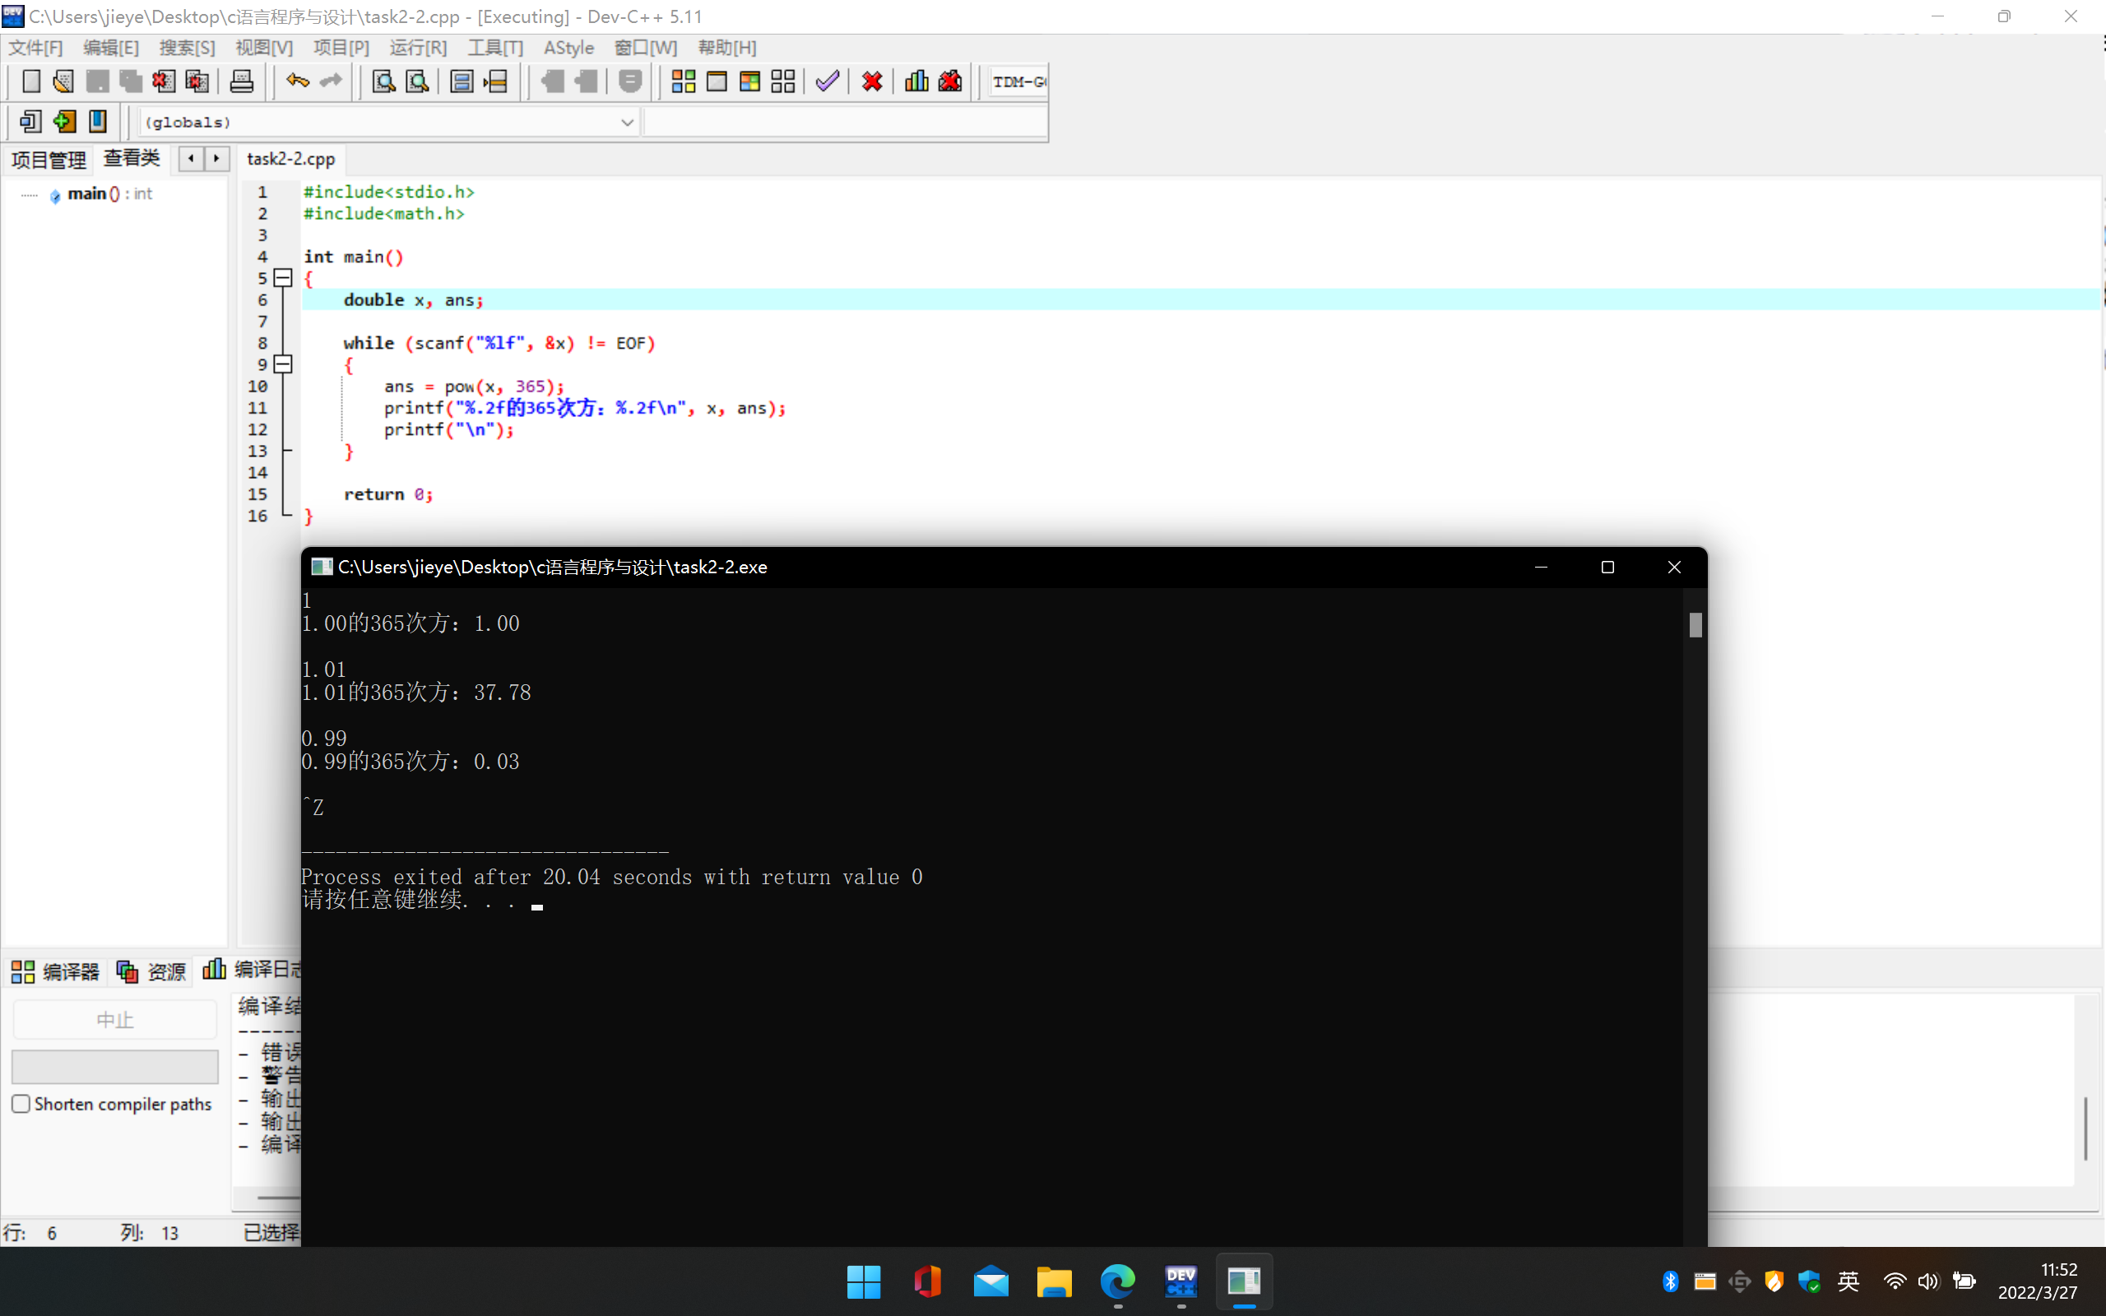Image resolution: width=2106 pixels, height=1316 pixels.
Task: Open the AStyle menu
Action: [568, 48]
